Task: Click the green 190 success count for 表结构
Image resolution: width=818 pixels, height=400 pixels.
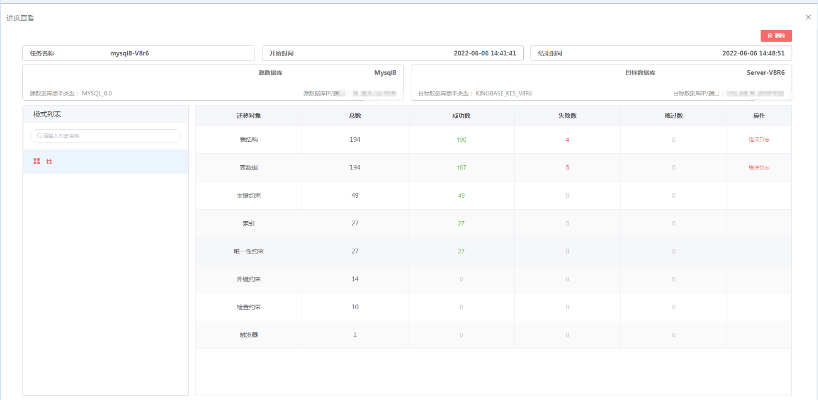Action: tap(461, 139)
